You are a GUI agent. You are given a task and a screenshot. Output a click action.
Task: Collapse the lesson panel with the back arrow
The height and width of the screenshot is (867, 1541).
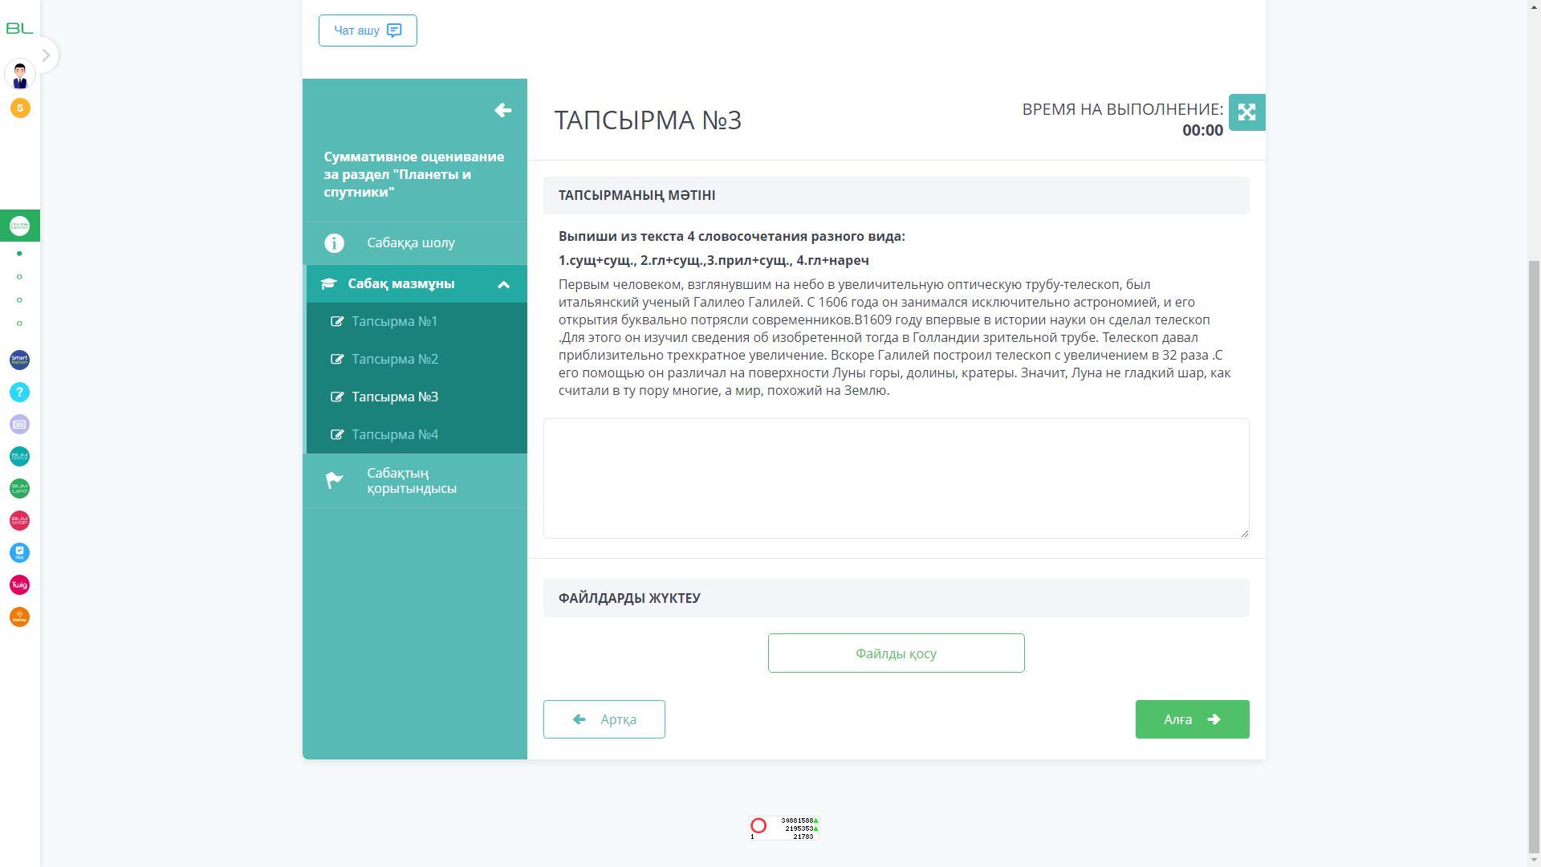click(x=503, y=111)
